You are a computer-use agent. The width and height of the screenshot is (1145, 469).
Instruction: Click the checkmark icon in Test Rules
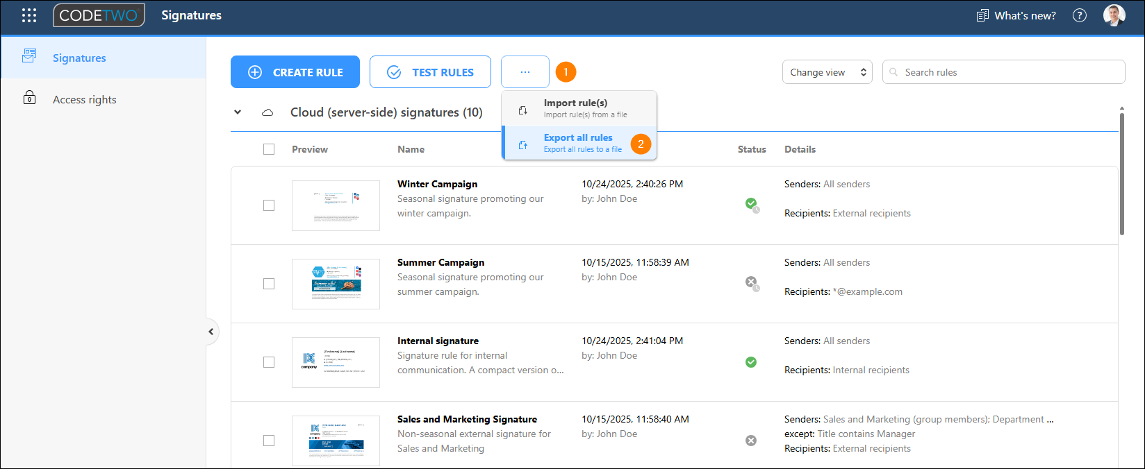(x=394, y=72)
